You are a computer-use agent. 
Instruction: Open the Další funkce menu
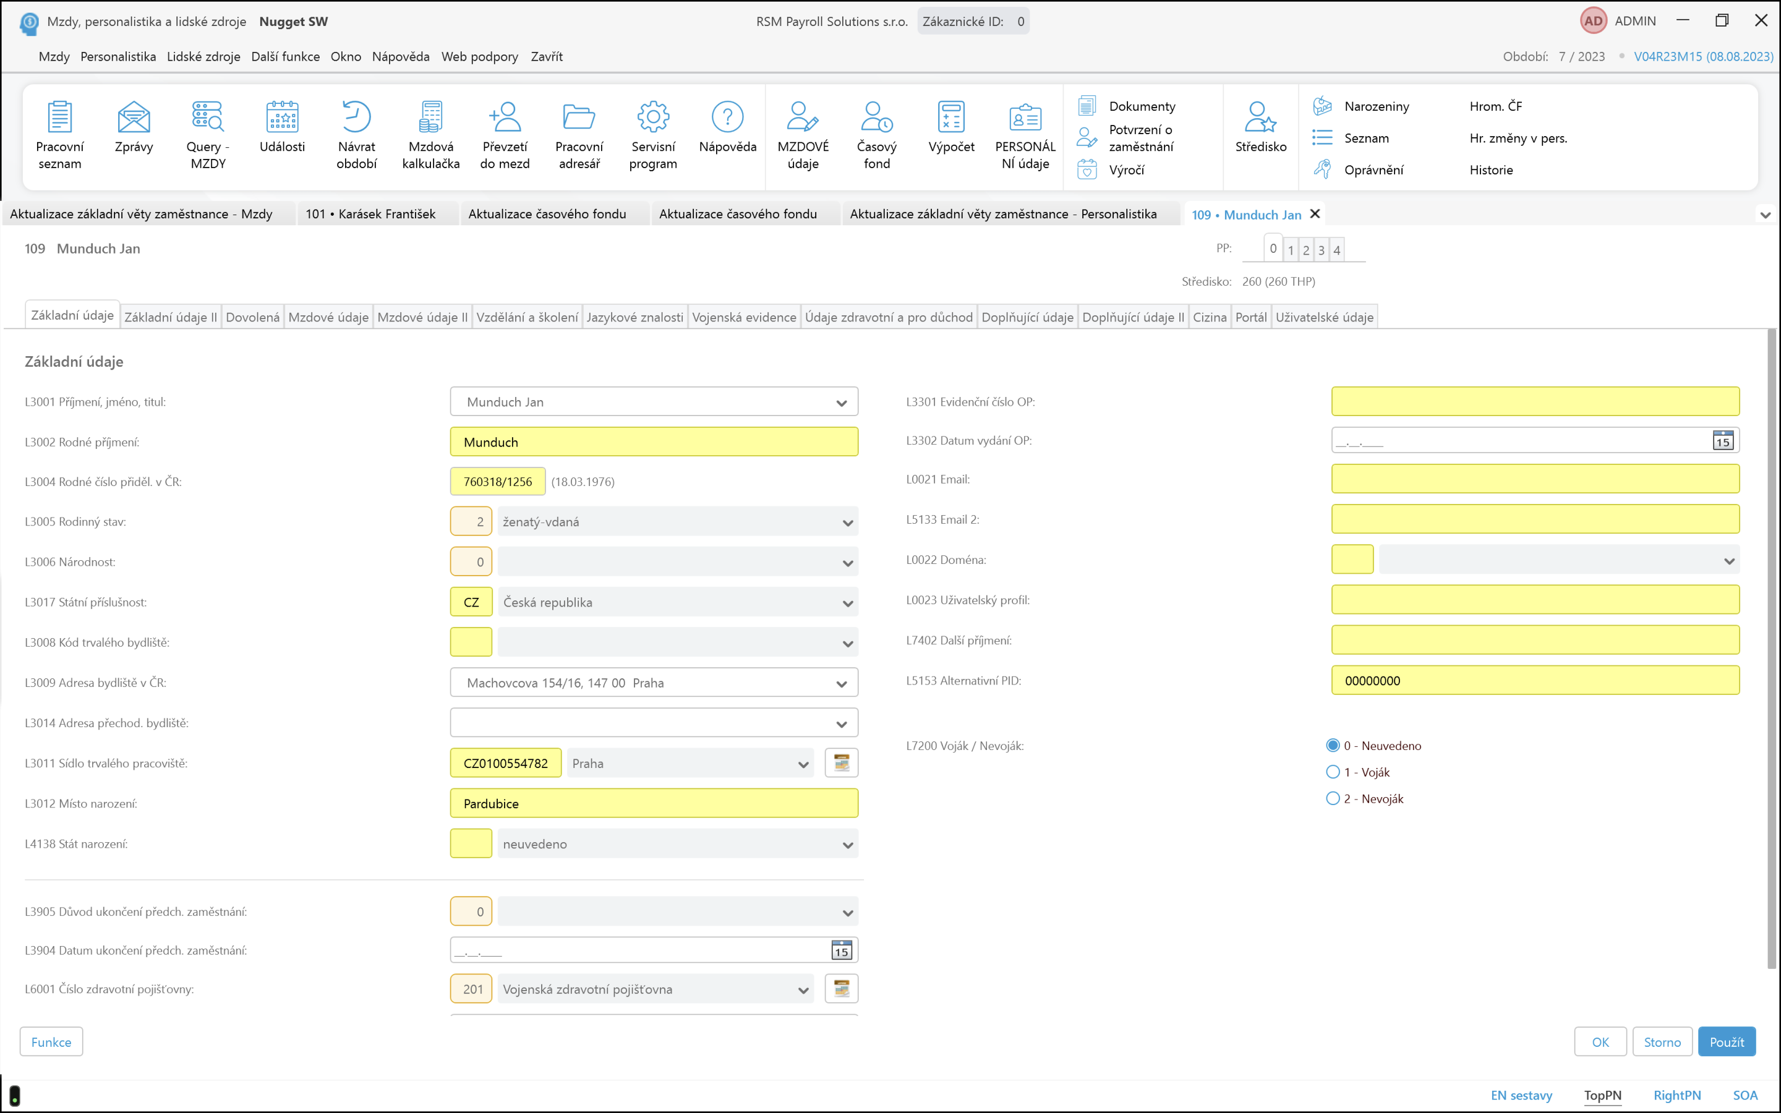click(285, 57)
